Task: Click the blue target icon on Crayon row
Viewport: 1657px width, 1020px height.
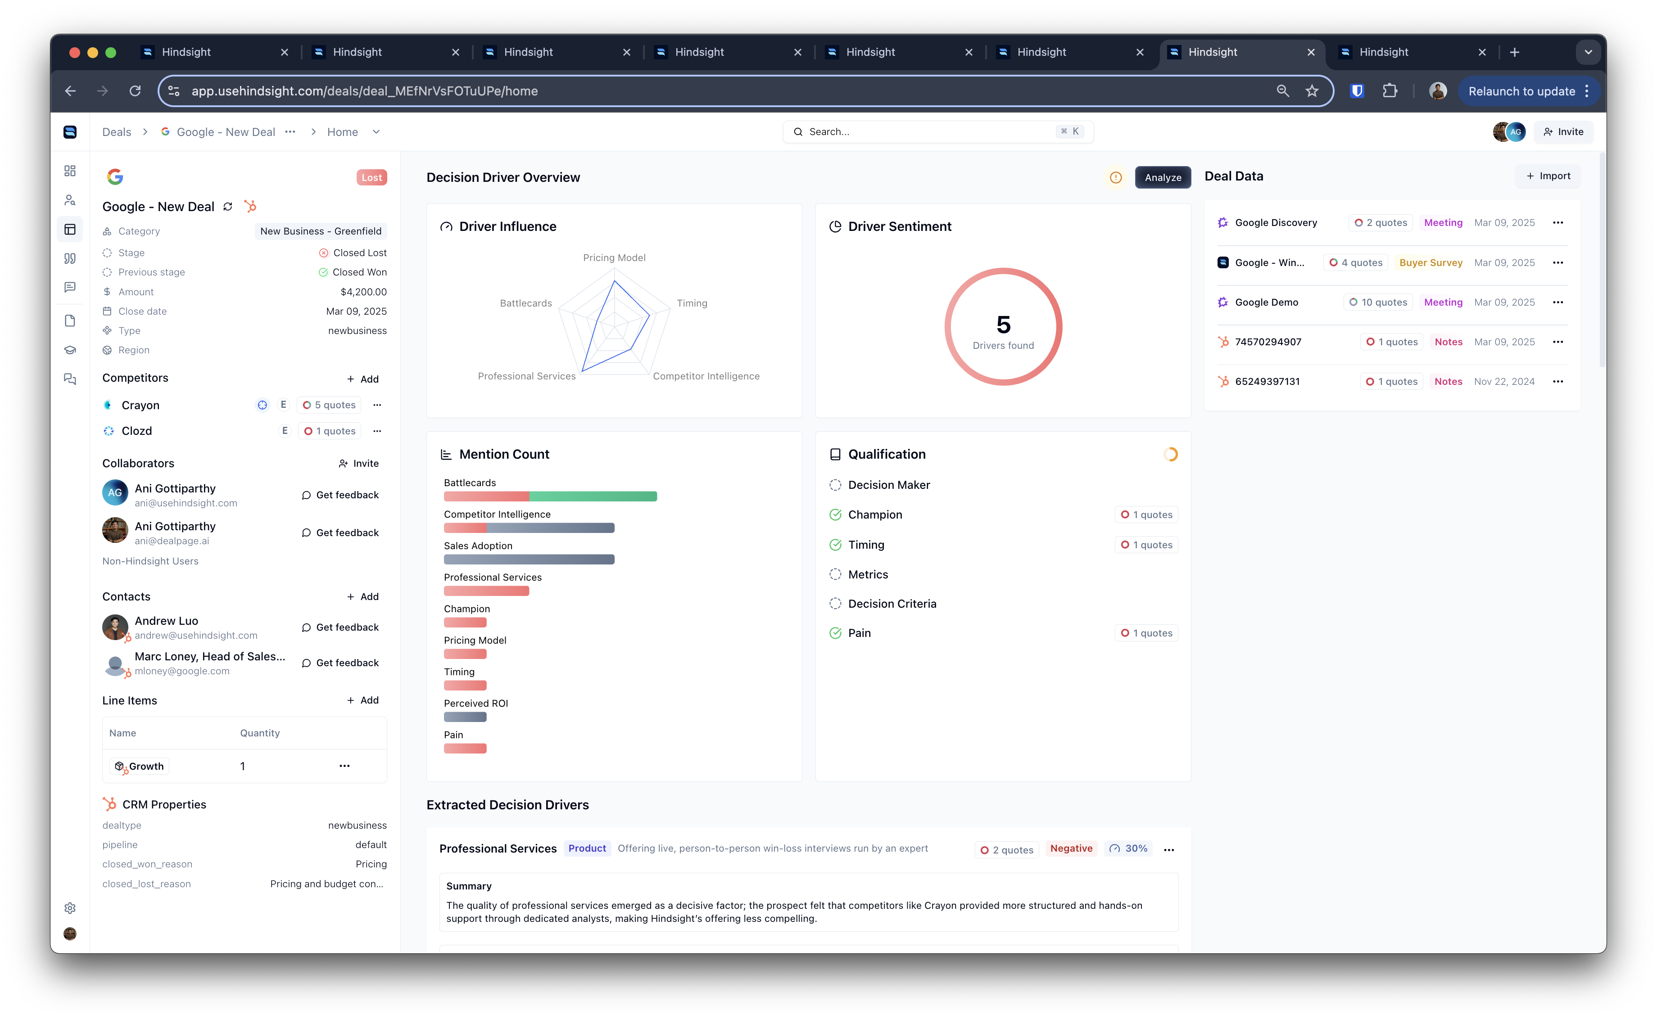Action: 263,405
